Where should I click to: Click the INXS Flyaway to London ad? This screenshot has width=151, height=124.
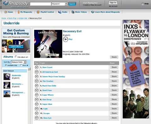point(136,69)
